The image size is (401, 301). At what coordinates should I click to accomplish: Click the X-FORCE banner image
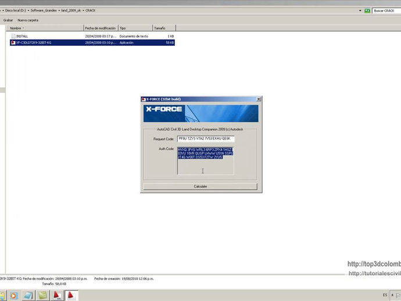[201, 113]
